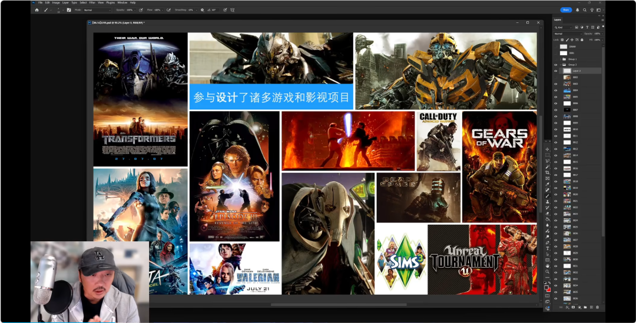The height and width of the screenshot is (323, 636).
Task: Hide layer 0003
Action: 556,84
